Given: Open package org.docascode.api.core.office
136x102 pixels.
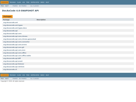Looking at the screenshot, I should 15,53.
